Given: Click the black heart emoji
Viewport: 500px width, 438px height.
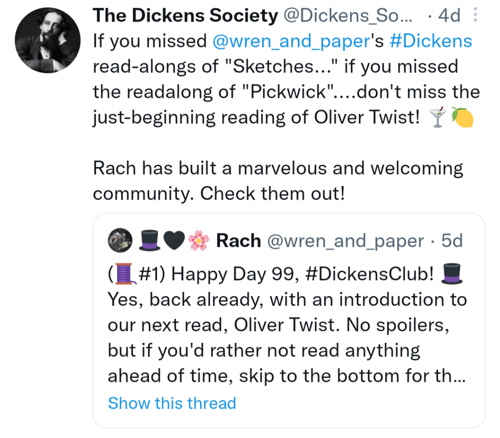Looking at the screenshot, I should pyautogui.click(x=175, y=241).
